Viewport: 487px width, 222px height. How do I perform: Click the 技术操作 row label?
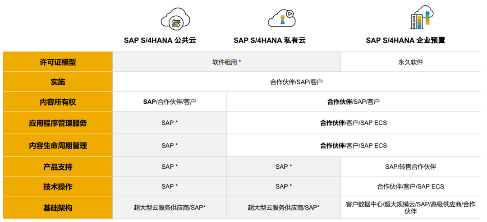[x=58, y=186]
